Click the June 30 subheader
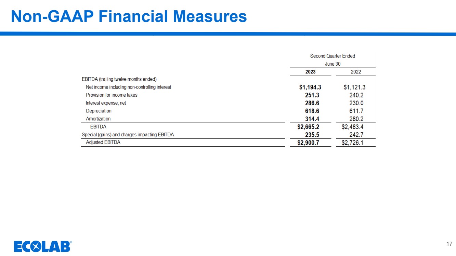Image resolution: width=456 pixels, height=256 pixels. (332, 64)
